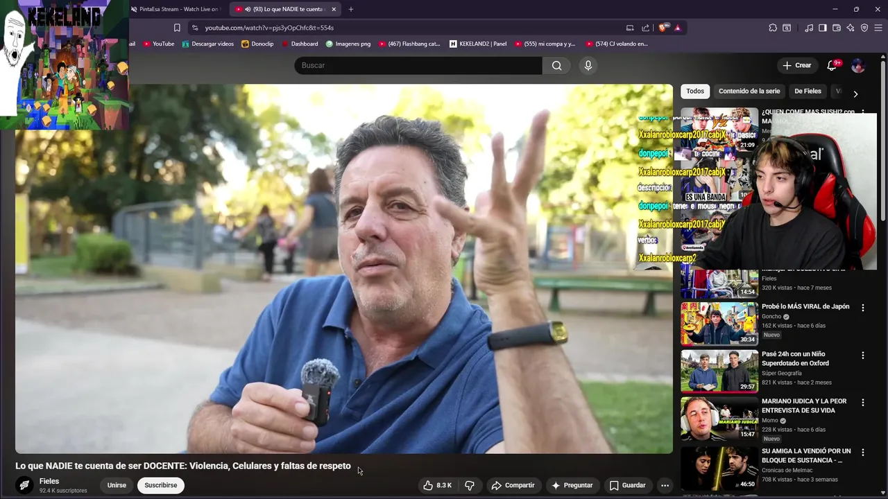The width and height of the screenshot is (888, 499).
Task: Toggle the bookmark this page icon
Action: 177,28
